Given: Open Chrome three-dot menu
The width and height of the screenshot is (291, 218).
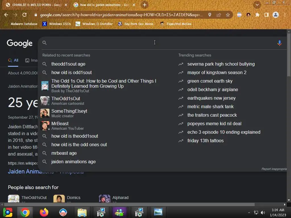Looking at the screenshot, I should click(285, 15).
